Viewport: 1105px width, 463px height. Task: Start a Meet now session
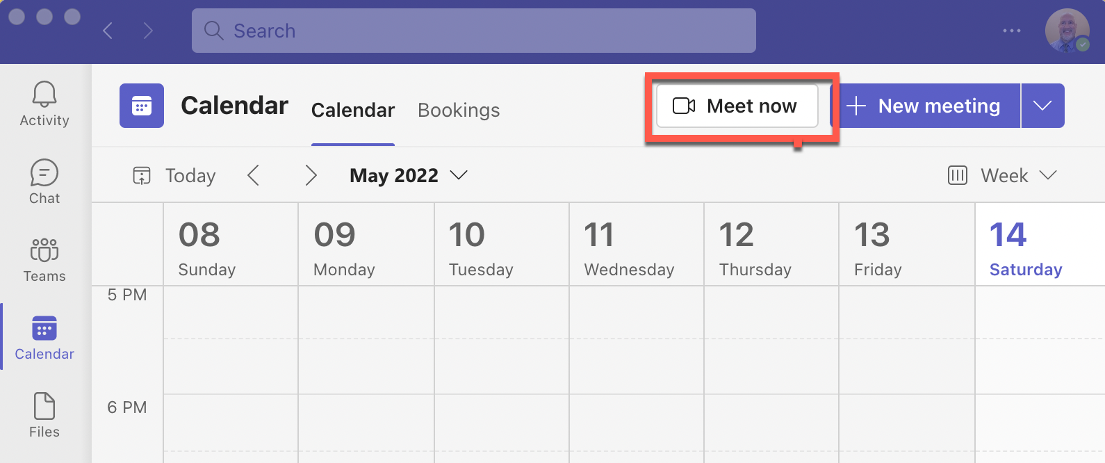tap(737, 106)
